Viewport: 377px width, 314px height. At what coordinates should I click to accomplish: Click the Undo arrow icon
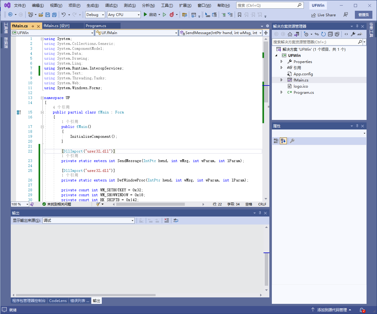coord(64,14)
